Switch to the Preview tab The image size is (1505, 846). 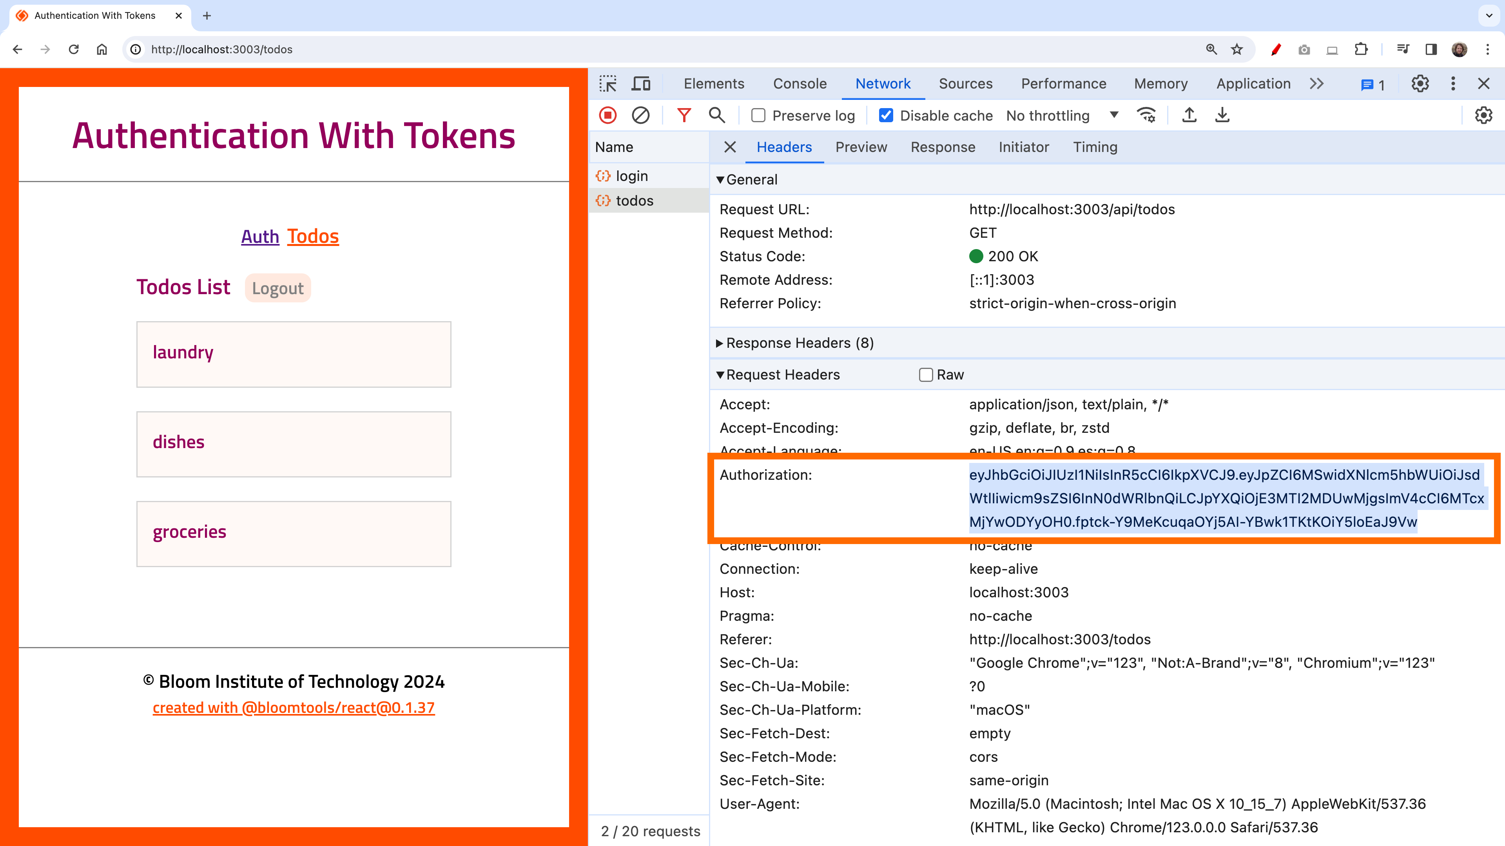tap(861, 147)
